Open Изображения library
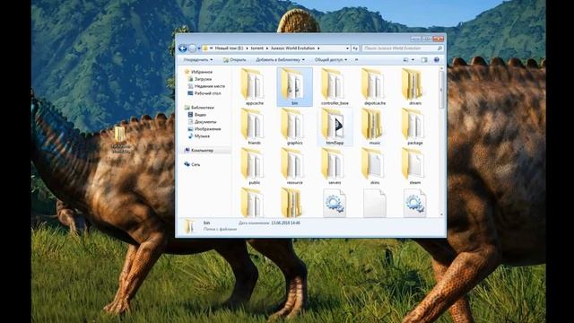This screenshot has width=574, height=323. click(x=207, y=129)
